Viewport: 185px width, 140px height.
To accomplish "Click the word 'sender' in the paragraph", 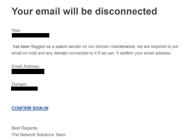I will [x=75, y=46].
